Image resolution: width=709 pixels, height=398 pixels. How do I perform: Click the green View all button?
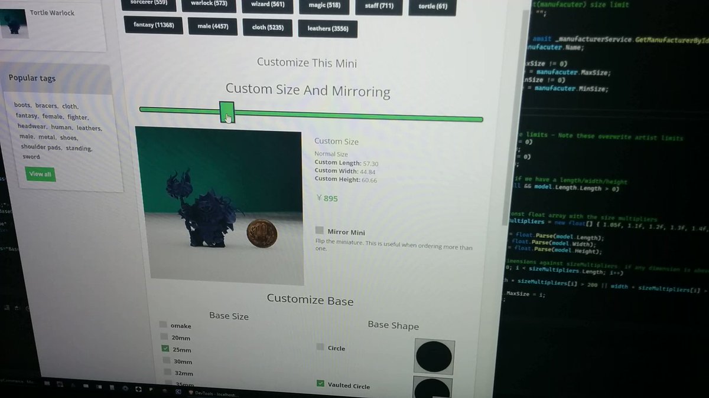pyautogui.click(x=40, y=174)
